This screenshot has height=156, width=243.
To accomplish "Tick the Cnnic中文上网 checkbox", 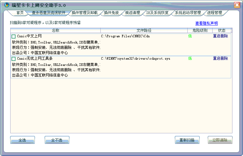I will pos(13,36).
